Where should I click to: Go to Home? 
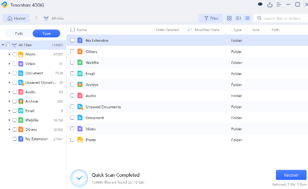point(16,18)
